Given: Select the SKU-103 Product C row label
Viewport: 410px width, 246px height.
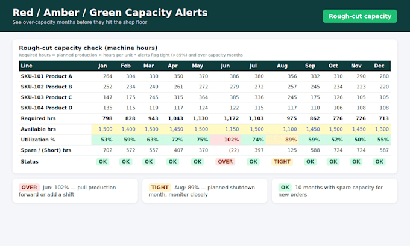Looking at the screenshot, I should 46,97.
